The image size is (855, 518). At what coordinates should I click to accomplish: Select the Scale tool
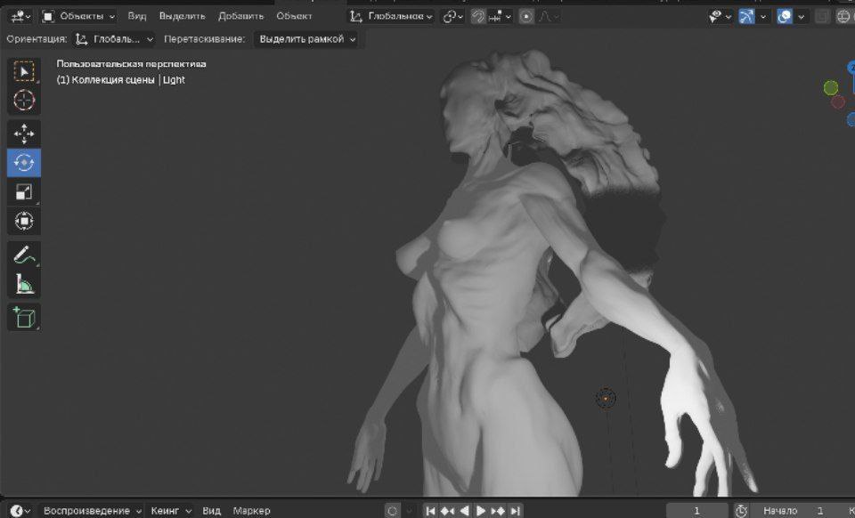click(24, 191)
